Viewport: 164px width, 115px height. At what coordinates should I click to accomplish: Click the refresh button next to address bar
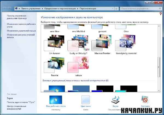tap(116, 8)
